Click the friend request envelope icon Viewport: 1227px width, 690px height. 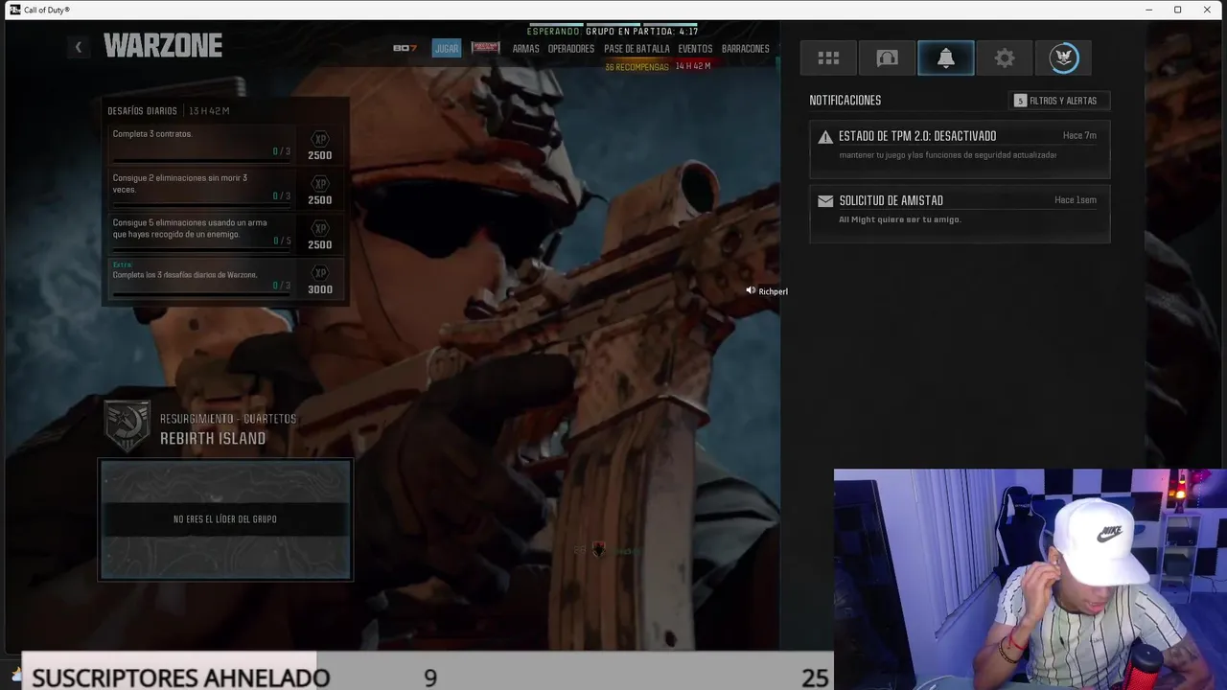point(825,201)
